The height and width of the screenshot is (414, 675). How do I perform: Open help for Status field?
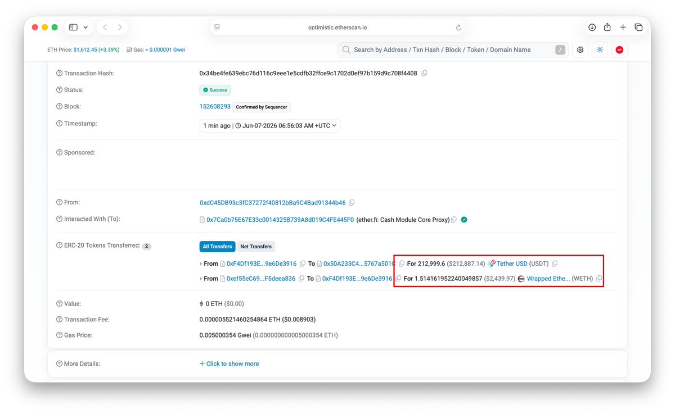60,90
